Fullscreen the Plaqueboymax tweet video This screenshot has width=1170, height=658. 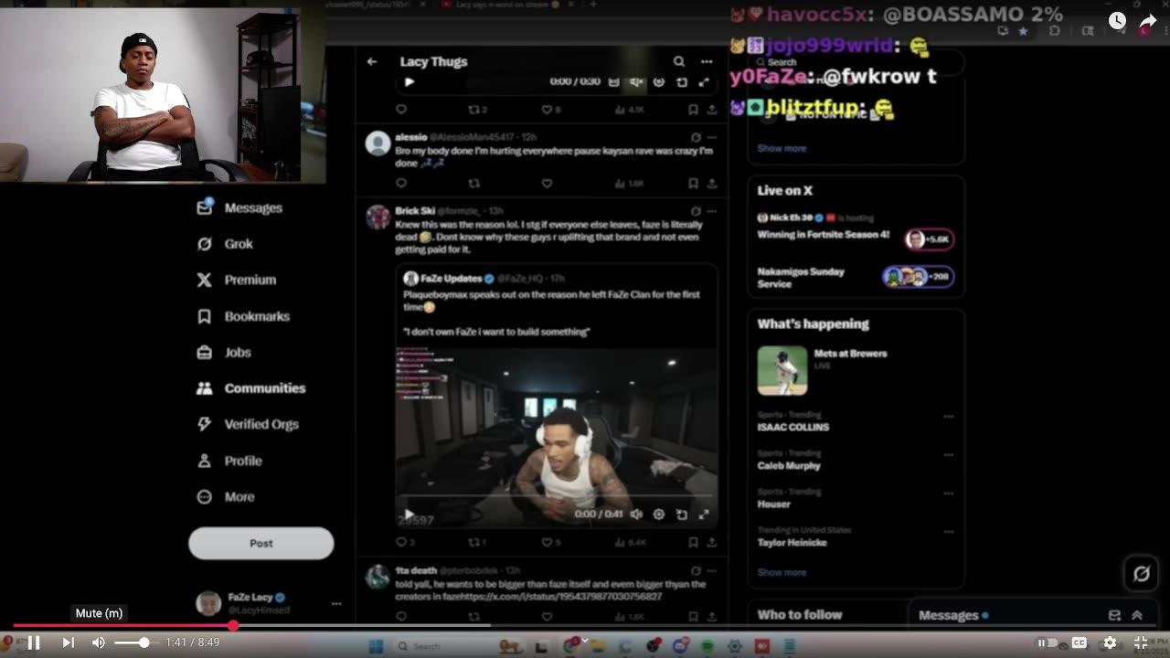[704, 515]
